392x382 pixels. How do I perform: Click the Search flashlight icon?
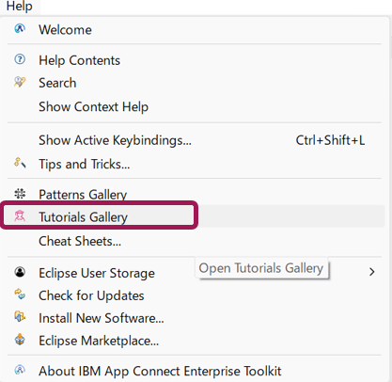[x=20, y=82]
